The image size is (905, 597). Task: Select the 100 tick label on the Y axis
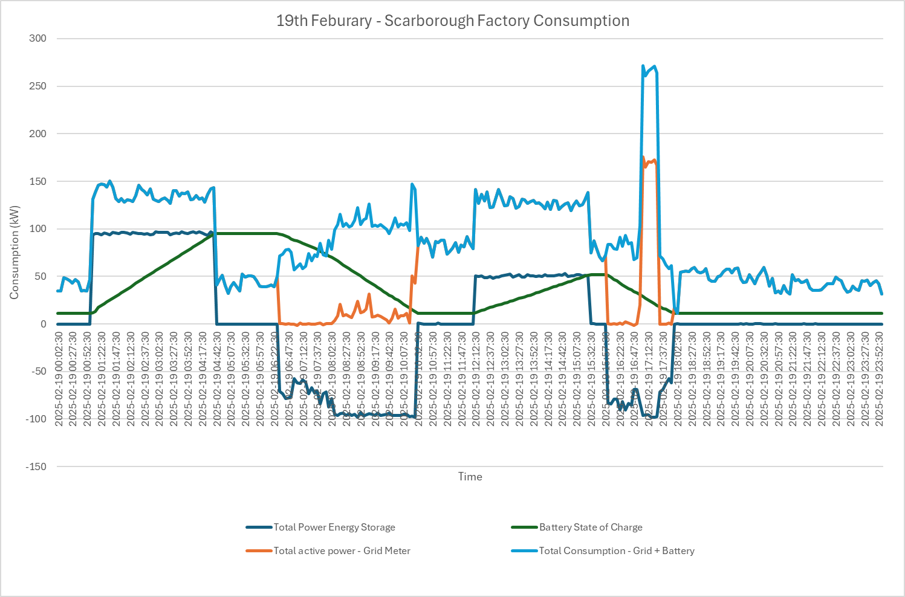(37, 229)
